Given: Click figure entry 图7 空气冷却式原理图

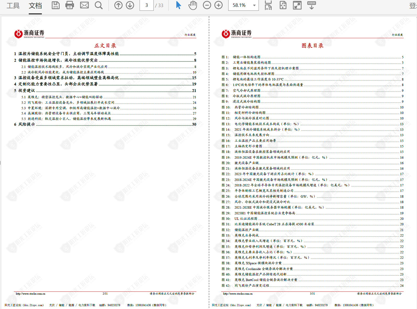Looking at the screenshot, I should 312,90.
